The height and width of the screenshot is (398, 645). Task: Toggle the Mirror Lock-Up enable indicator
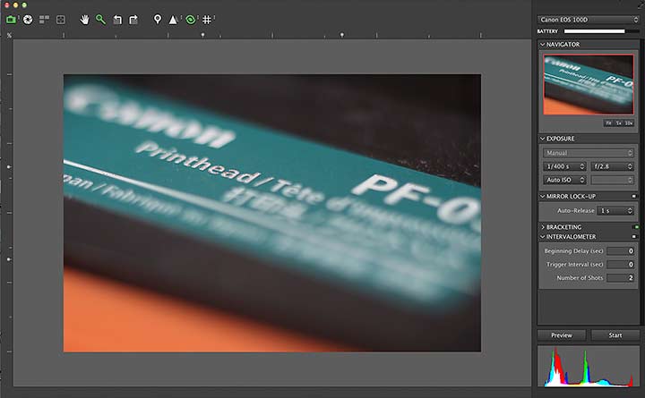634,197
